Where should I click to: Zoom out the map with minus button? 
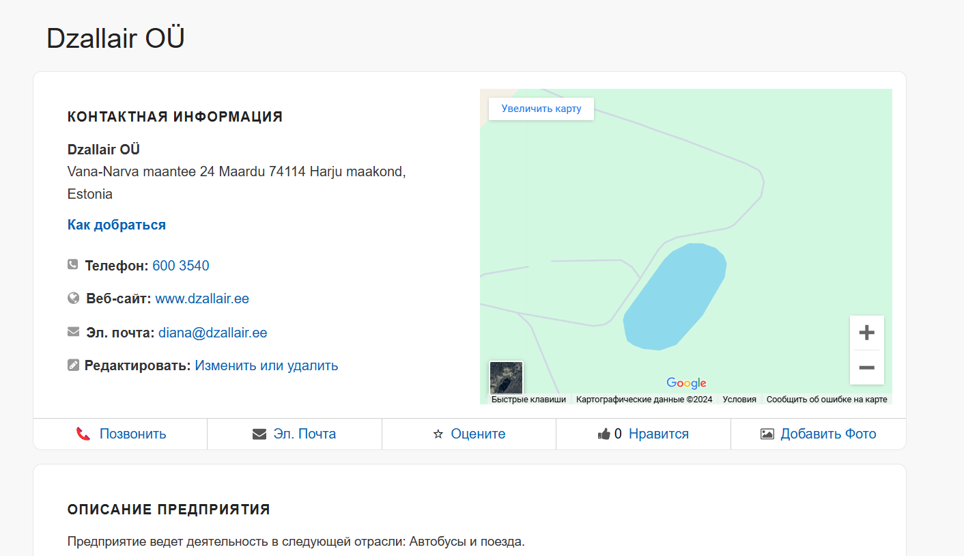click(x=866, y=367)
